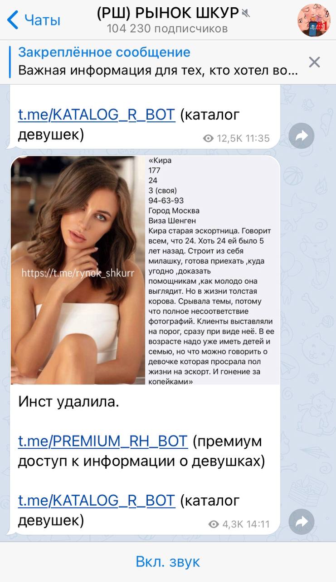The height and width of the screenshot is (582, 336).
Task: Open channel info via the title "(РШ) РЫНОК ШКУР"
Action: tap(168, 13)
